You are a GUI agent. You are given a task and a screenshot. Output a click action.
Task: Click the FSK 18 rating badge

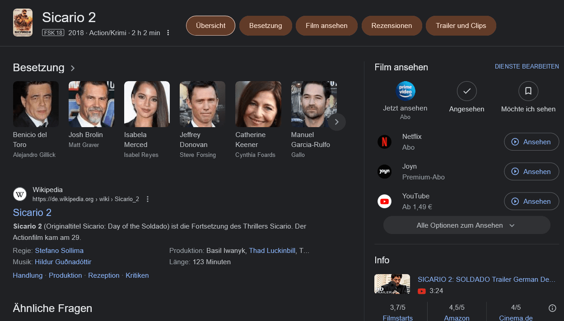pyautogui.click(x=53, y=33)
